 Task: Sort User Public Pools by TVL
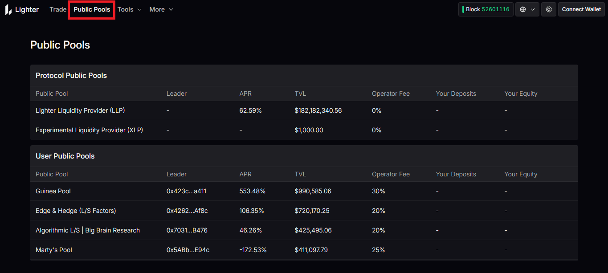pos(300,174)
